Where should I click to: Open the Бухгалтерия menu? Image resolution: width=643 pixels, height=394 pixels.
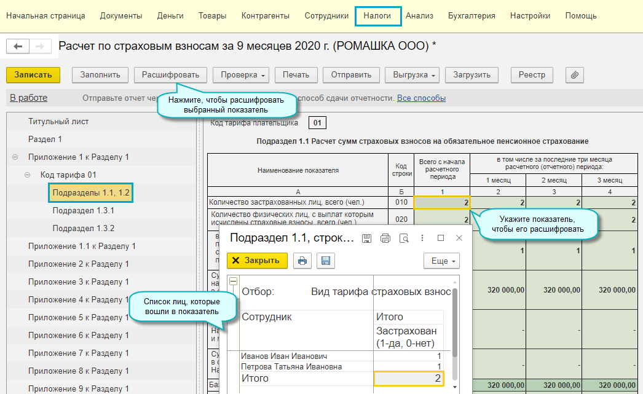tap(471, 16)
